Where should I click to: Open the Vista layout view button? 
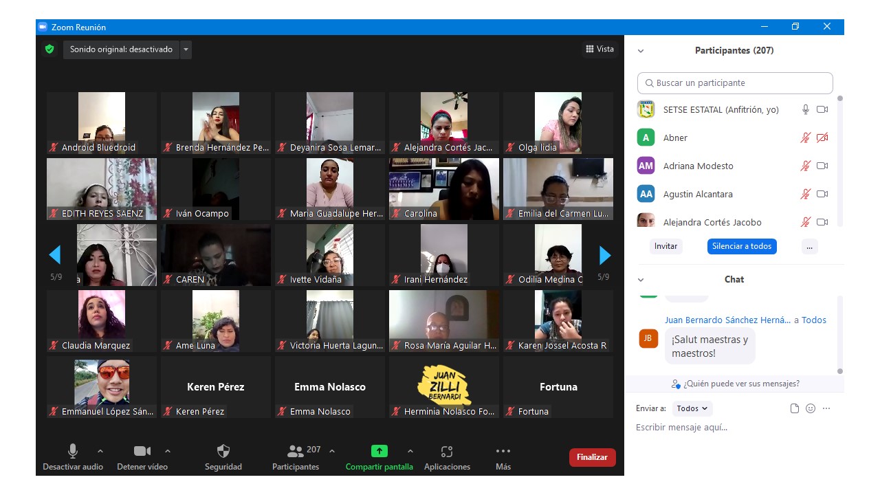599,49
